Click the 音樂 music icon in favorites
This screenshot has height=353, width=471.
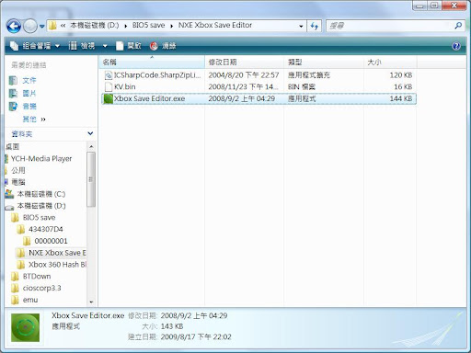point(13,107)
